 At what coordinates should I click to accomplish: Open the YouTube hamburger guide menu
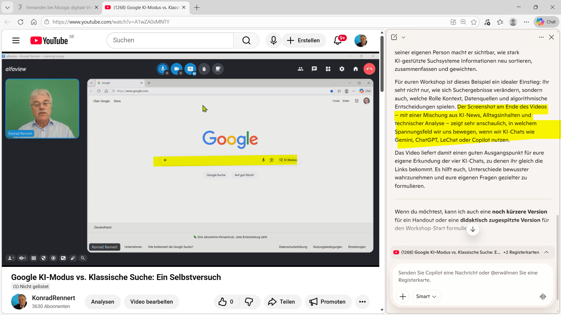[16, 41]
